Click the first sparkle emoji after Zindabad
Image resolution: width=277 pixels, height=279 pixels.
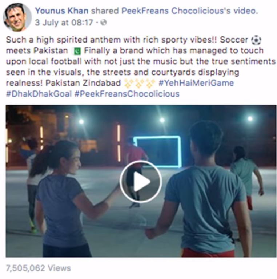click(129, 84)
